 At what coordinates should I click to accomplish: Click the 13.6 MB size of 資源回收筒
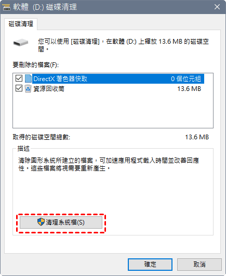point(189,89)
